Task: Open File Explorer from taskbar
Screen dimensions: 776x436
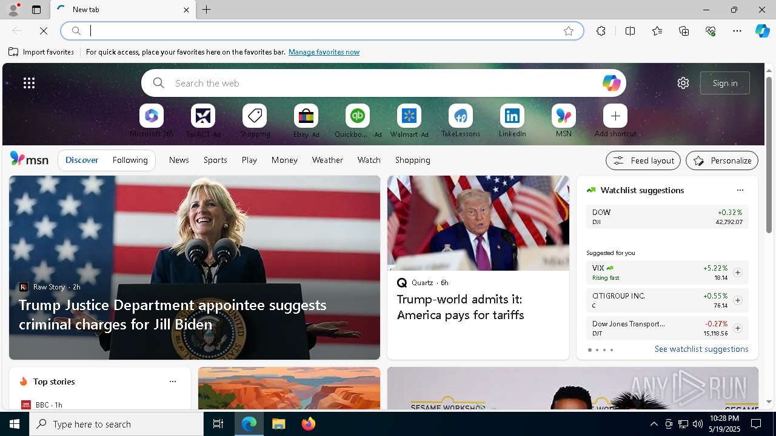Action: [x=279, y=424]
